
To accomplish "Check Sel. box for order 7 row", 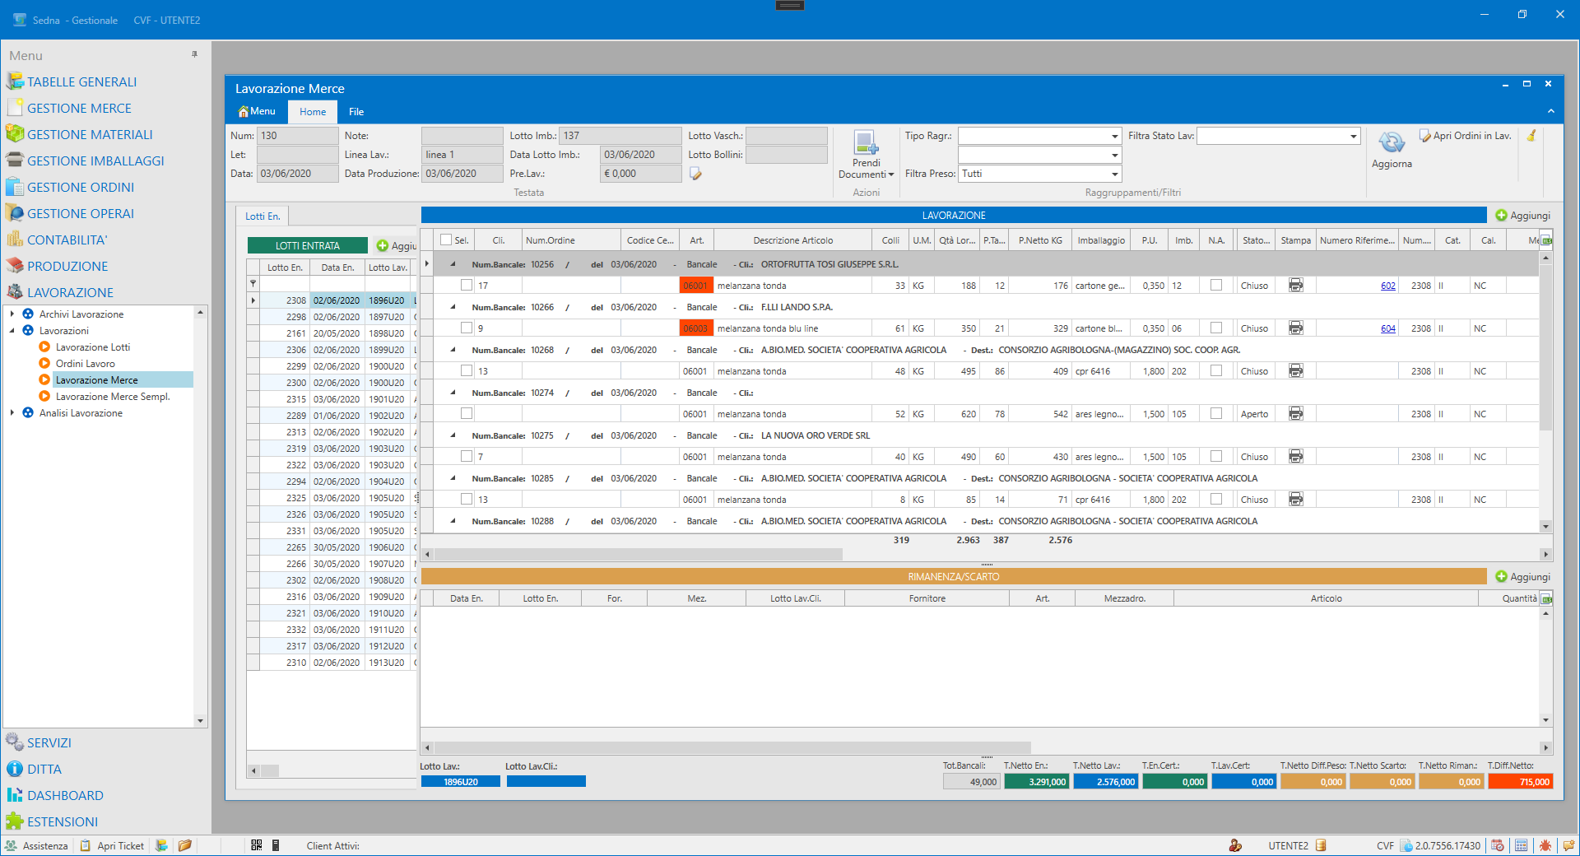I will tap(467, 456).
